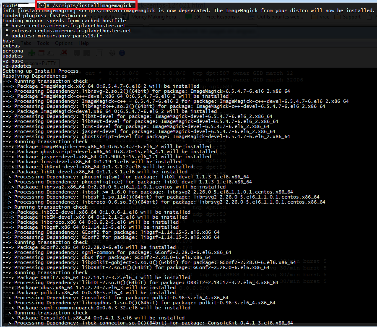Click the 'libORBit-2.so.0()(64bit)' dependency line

[x=136, y=268]
